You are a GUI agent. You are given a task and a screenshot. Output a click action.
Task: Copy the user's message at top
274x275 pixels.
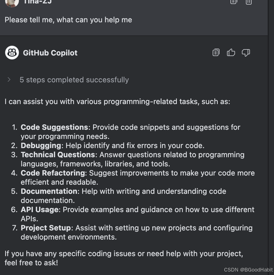point(234,2)
